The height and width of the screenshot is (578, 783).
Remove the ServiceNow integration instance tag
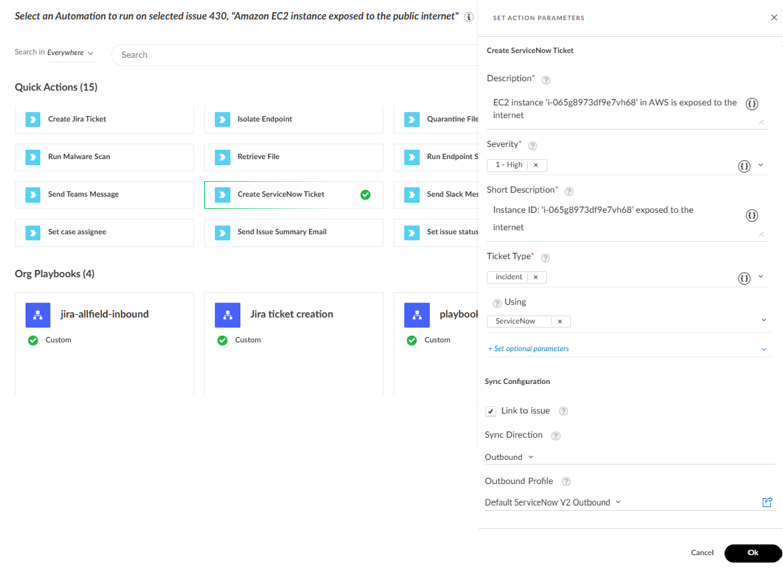560,322
